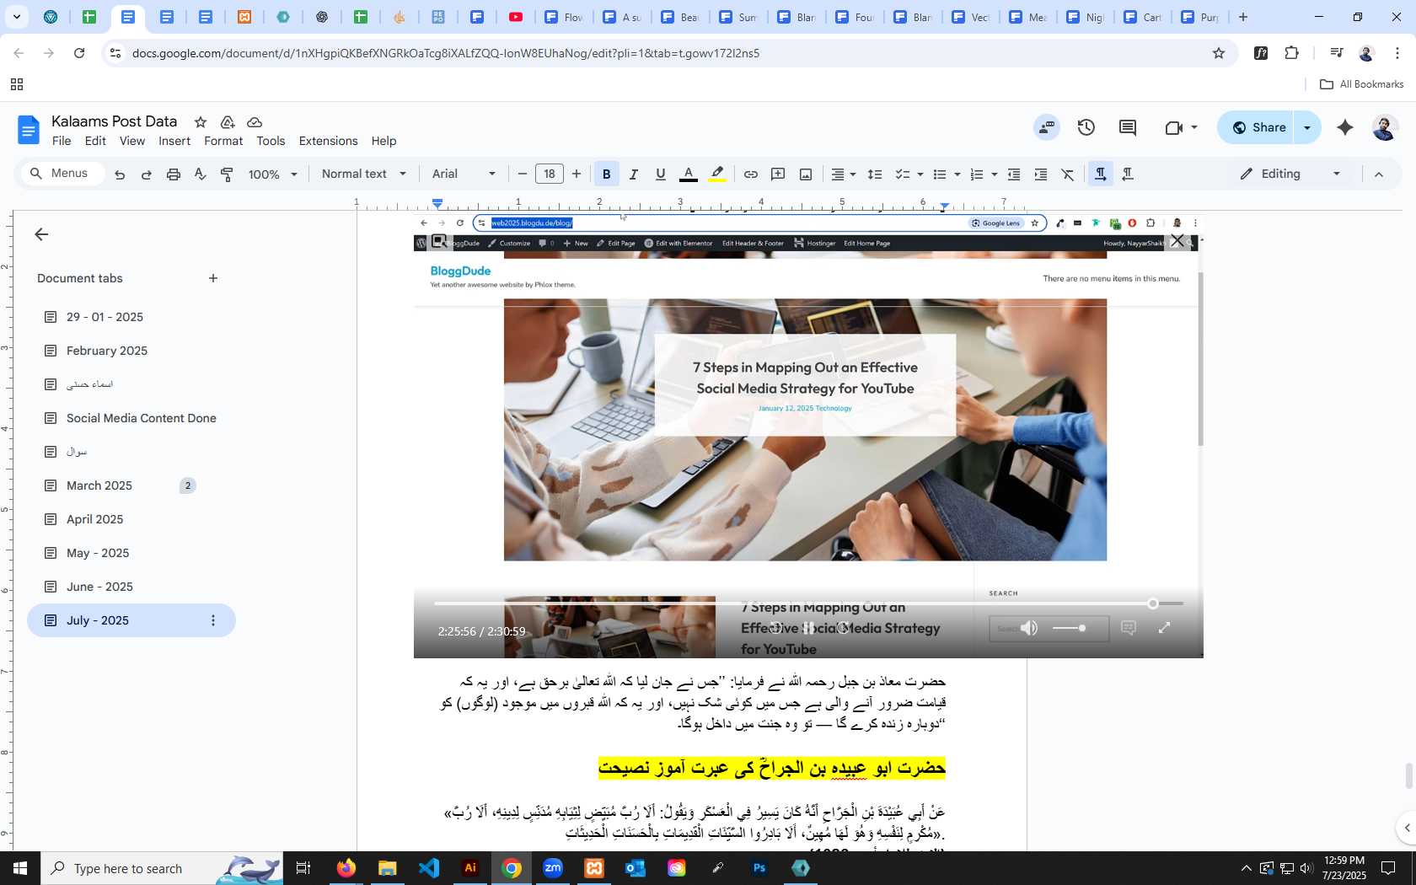Screen dimensions: 1416x885
Task: Increase font size with plus button
Action: (577, 174)
